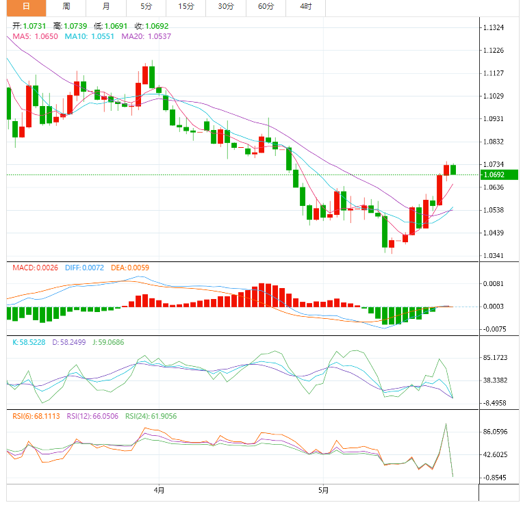Open the 4时 timeframe tab
Viewport: 523px width, 505px height.
click(306, 7)
